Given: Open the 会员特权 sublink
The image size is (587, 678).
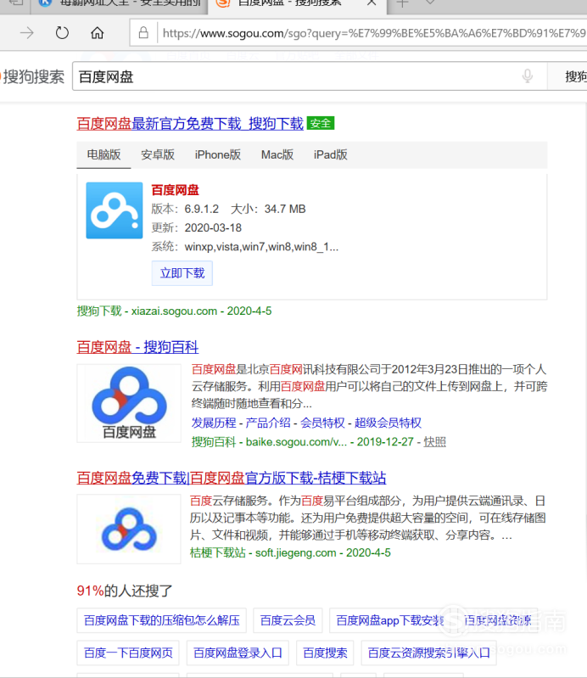Looking at the screenshot, I should point(322,423).
